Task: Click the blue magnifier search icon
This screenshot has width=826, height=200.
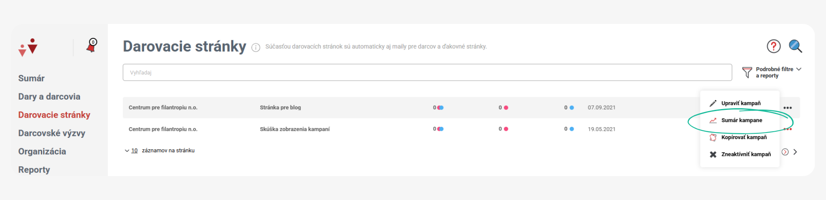Action: (795, 46)
